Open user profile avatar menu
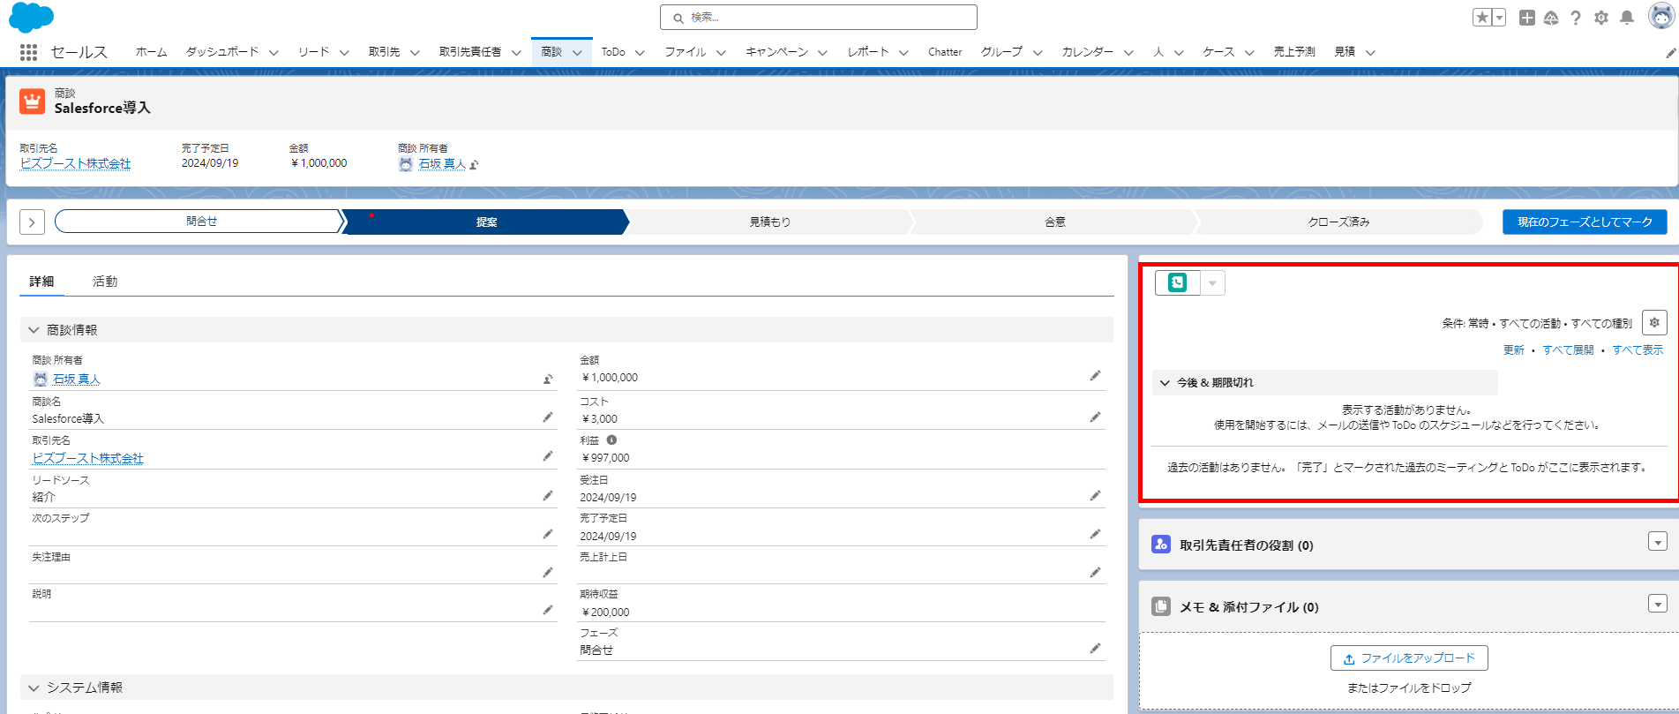1679x714 pixels. pos(1661,16)
